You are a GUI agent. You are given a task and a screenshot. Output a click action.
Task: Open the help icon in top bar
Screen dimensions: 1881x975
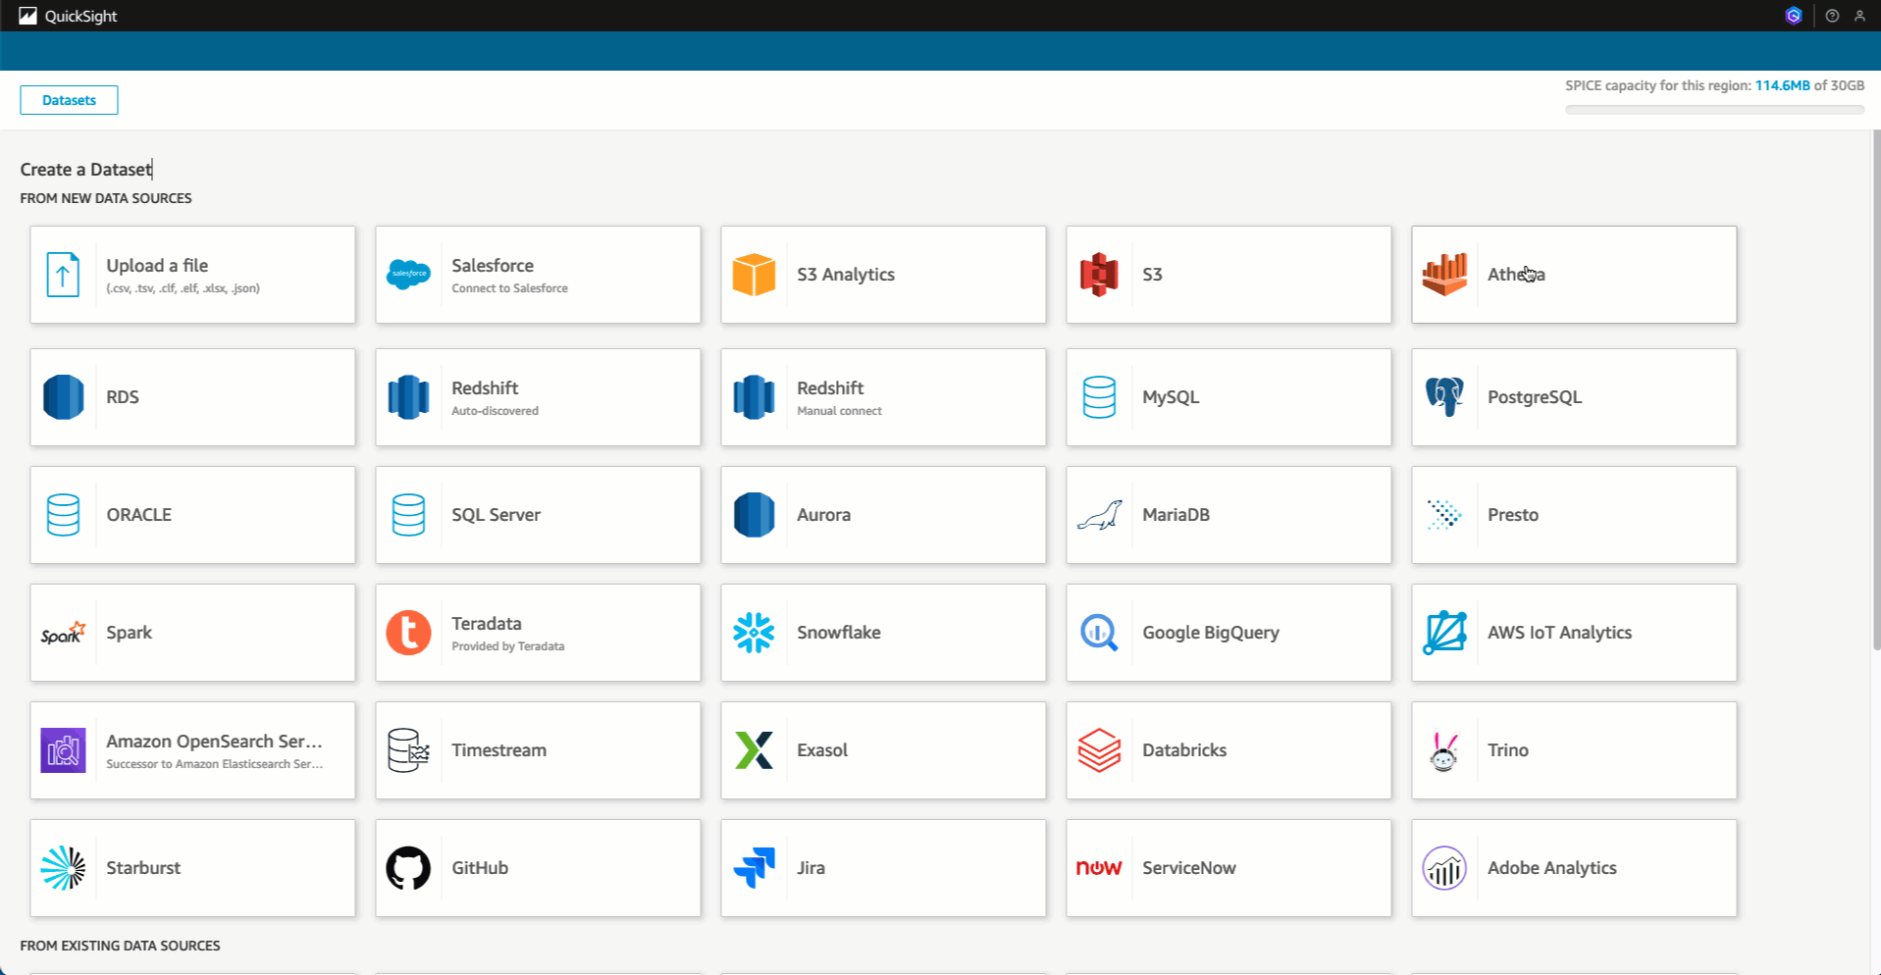1832,16
